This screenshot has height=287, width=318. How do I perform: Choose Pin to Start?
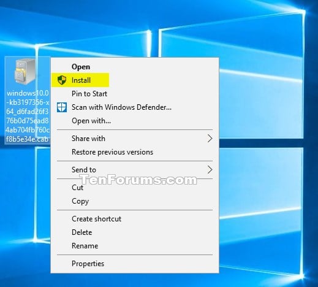pyautogui.click(x=89, y=94)
